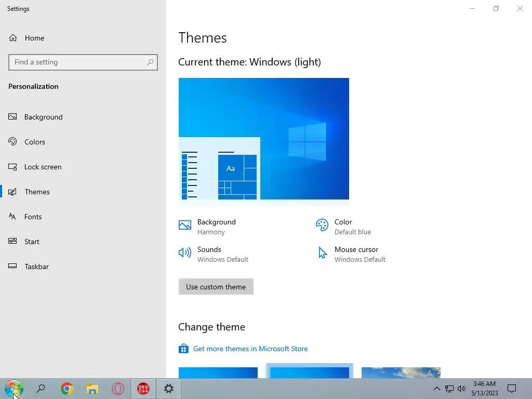Switch to Dev-C++ in taskbar
Screen dimensions: 532x399
click(143, 389)
